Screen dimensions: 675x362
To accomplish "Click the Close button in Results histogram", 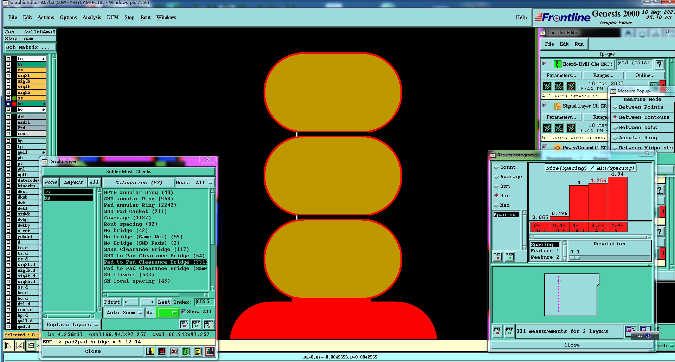I will click(x=572, y=345).
